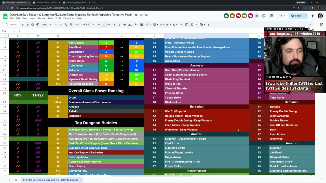The width and height of the screenshot is (326, 183).
Task: Open Gemini from the browser title bar
Action: [301, 3]
